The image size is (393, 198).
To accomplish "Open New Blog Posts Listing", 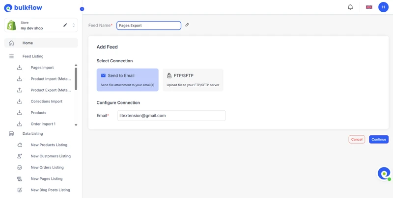I will [51, 190].
